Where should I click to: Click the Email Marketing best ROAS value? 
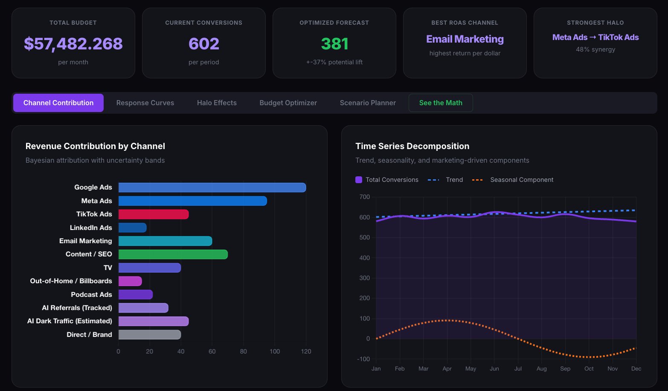[x=465, y=39]
